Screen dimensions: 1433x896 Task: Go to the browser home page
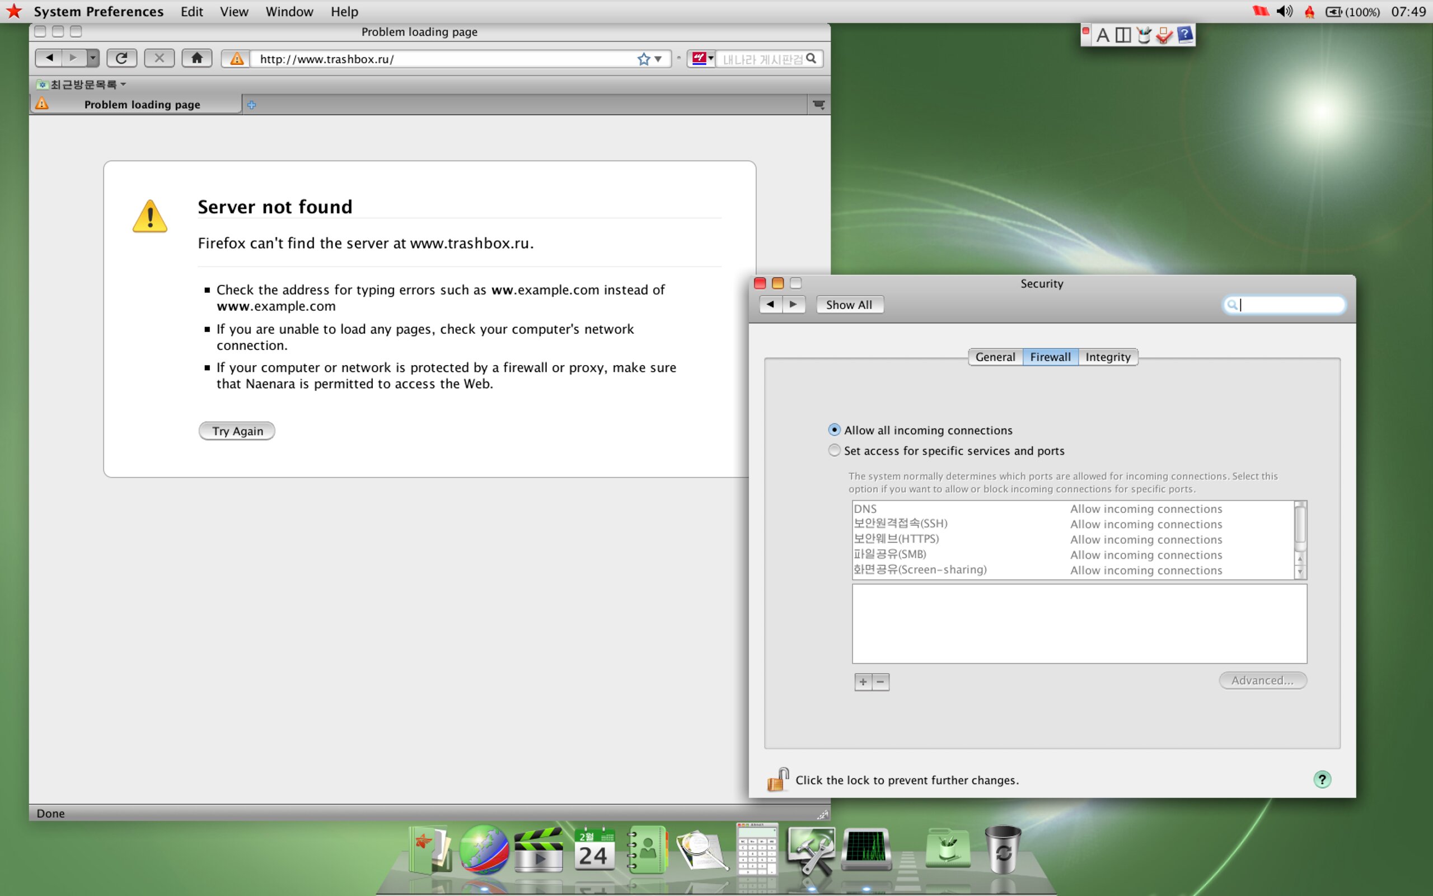tap(196, 58)
